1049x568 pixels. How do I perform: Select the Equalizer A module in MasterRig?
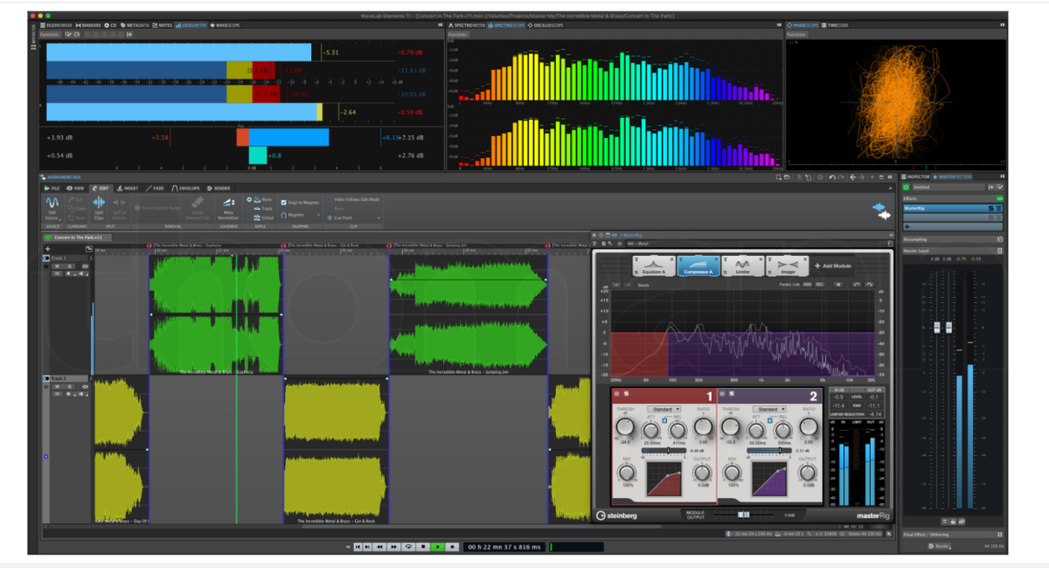[654, 266]
